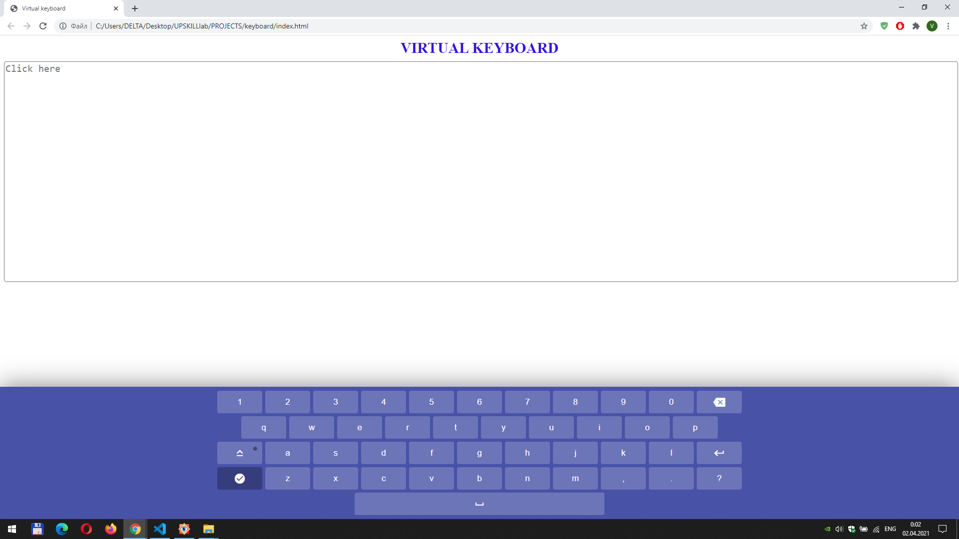Open the profile avatar V
The image size is (959, 539).
coord(932,26)
